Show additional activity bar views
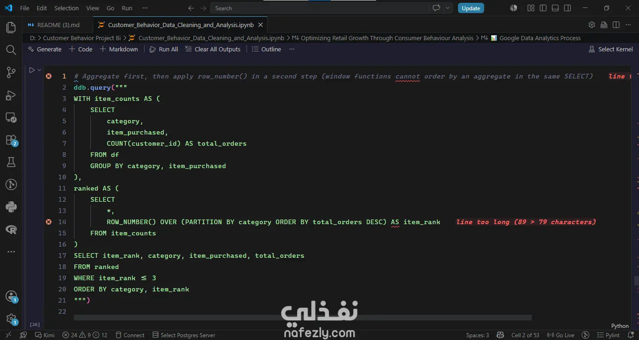 11,252
